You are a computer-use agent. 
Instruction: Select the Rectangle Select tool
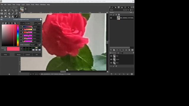[x=5, y=11]
